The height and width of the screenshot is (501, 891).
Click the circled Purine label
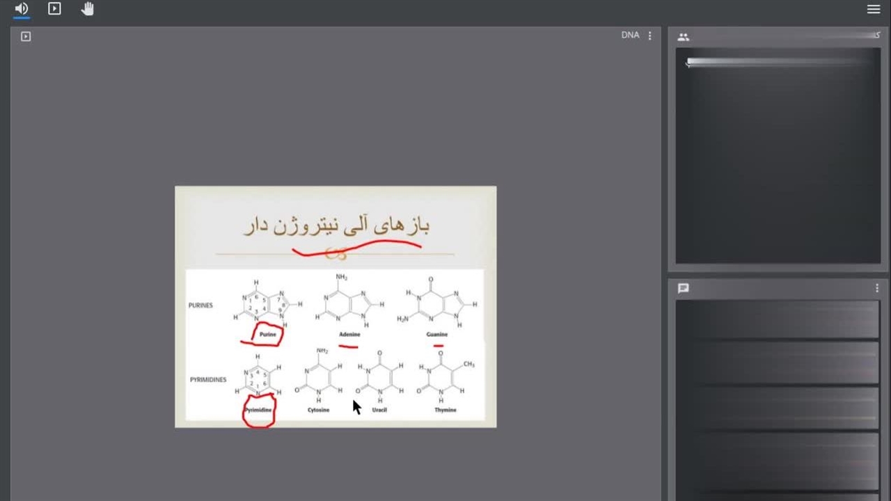268,335
